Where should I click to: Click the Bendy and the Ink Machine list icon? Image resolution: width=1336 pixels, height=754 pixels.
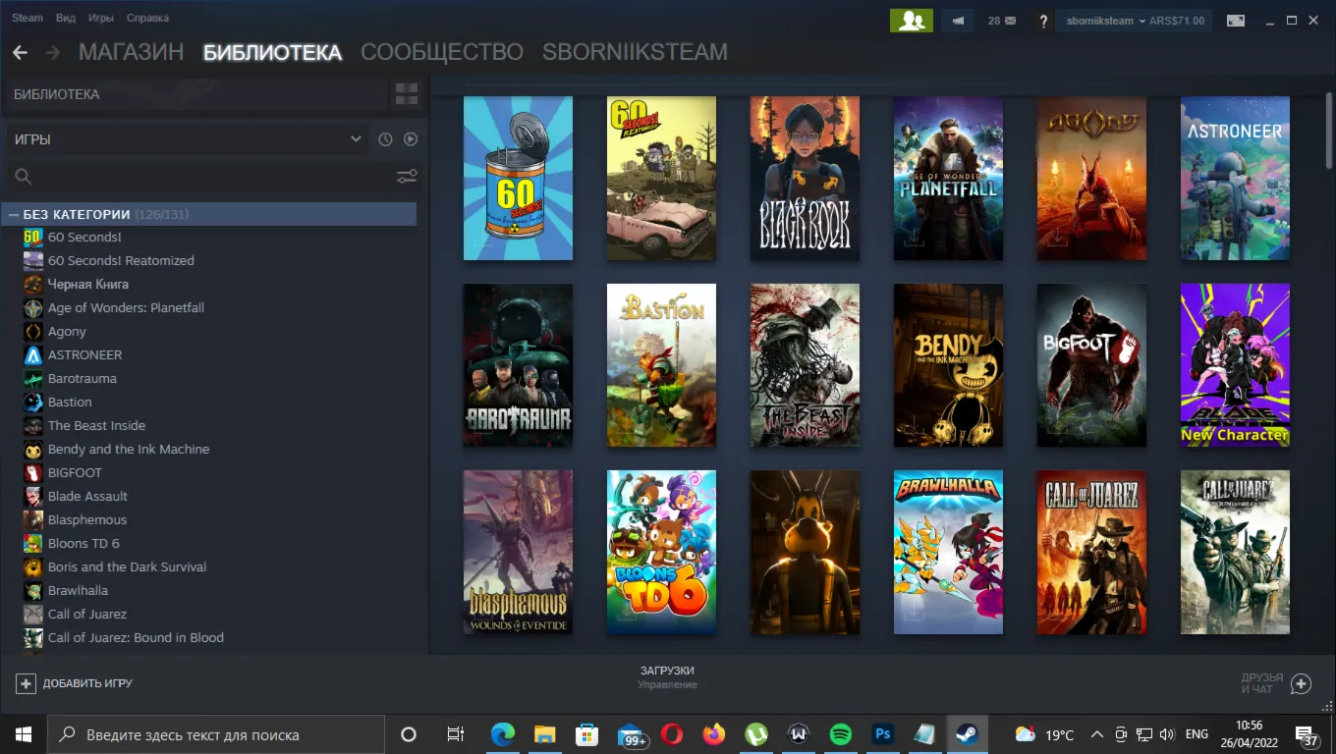pos(33,449)
